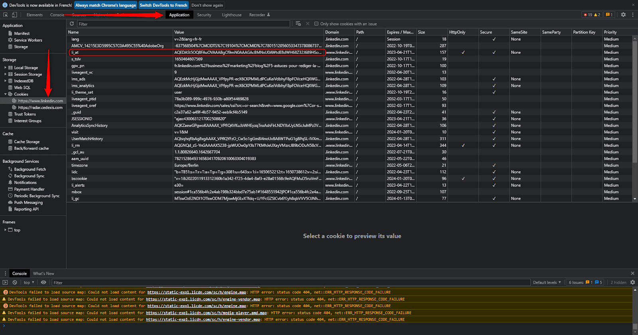Sort by the Expires / Max-Age column header
Viewport: 638px width, 335px height.
point(401,32)
